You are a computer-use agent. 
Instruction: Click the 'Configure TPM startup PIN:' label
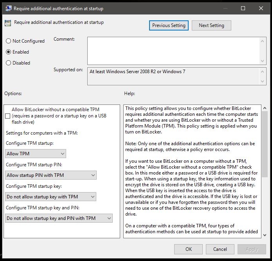pos(34,165)
